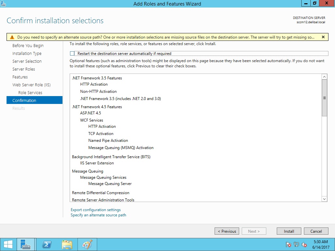Open Server Manager from the taskbar

pos(25,244)
